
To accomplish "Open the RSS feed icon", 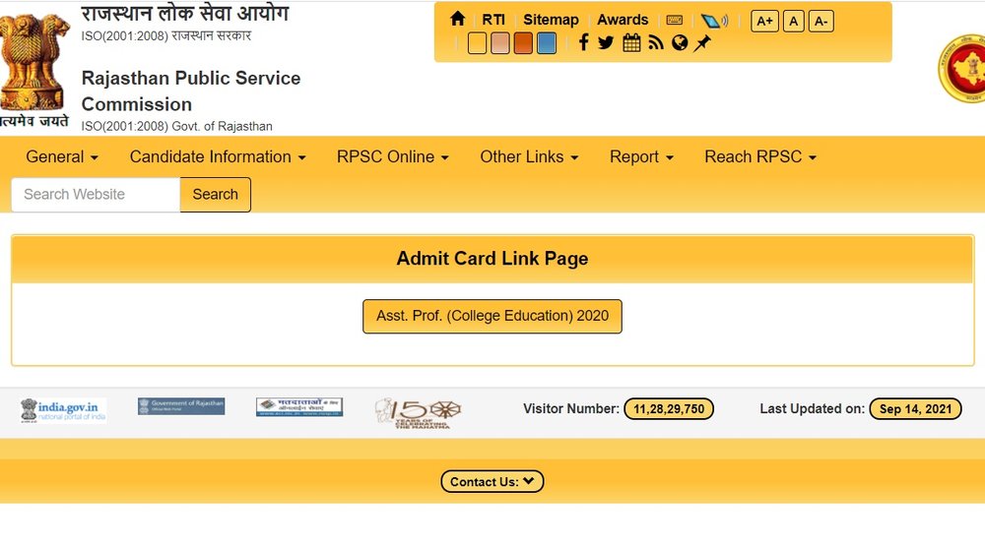I will pyautogui.click(x=656, y=42).
